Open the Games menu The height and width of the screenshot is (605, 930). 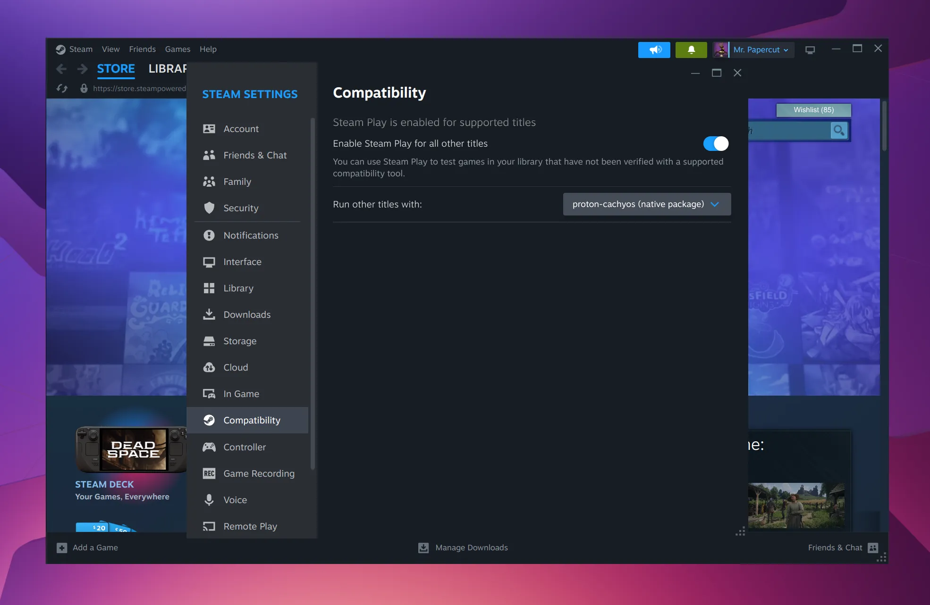coord(178,49)
